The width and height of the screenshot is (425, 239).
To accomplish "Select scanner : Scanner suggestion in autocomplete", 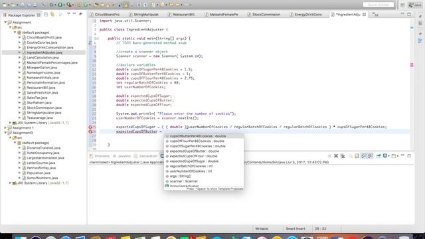I will pos(204,181).
